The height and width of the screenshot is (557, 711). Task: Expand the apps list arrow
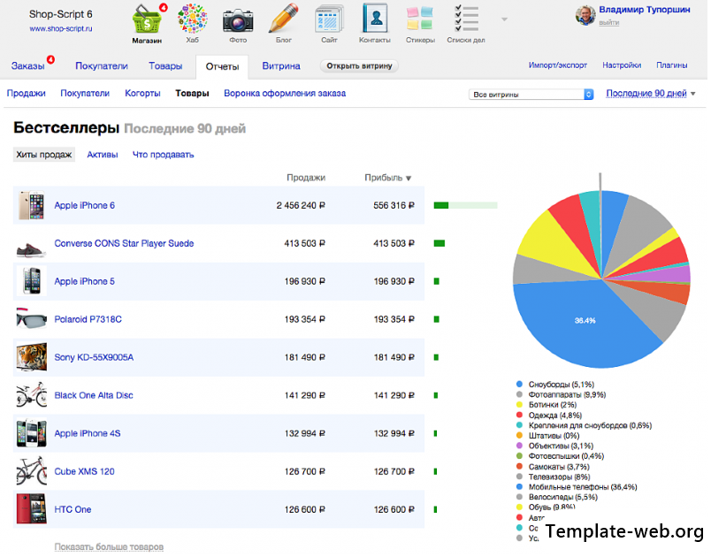point(504,19)
